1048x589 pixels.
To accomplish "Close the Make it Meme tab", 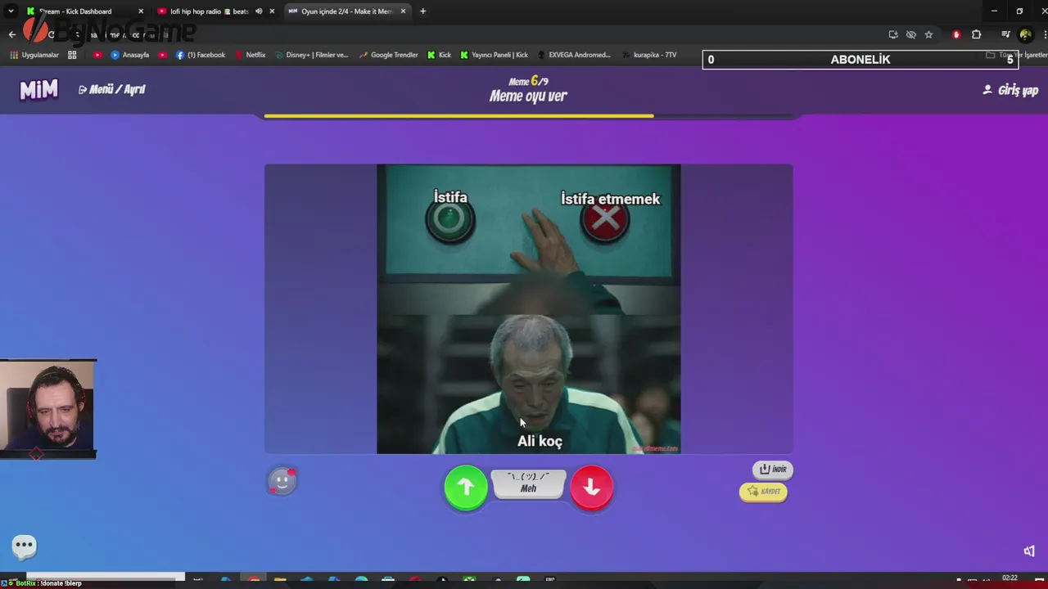I will click(x=403, y=11).
